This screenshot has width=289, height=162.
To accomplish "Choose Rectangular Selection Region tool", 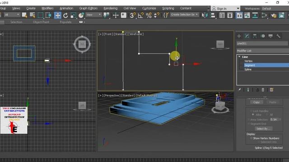I will point(40,15).
